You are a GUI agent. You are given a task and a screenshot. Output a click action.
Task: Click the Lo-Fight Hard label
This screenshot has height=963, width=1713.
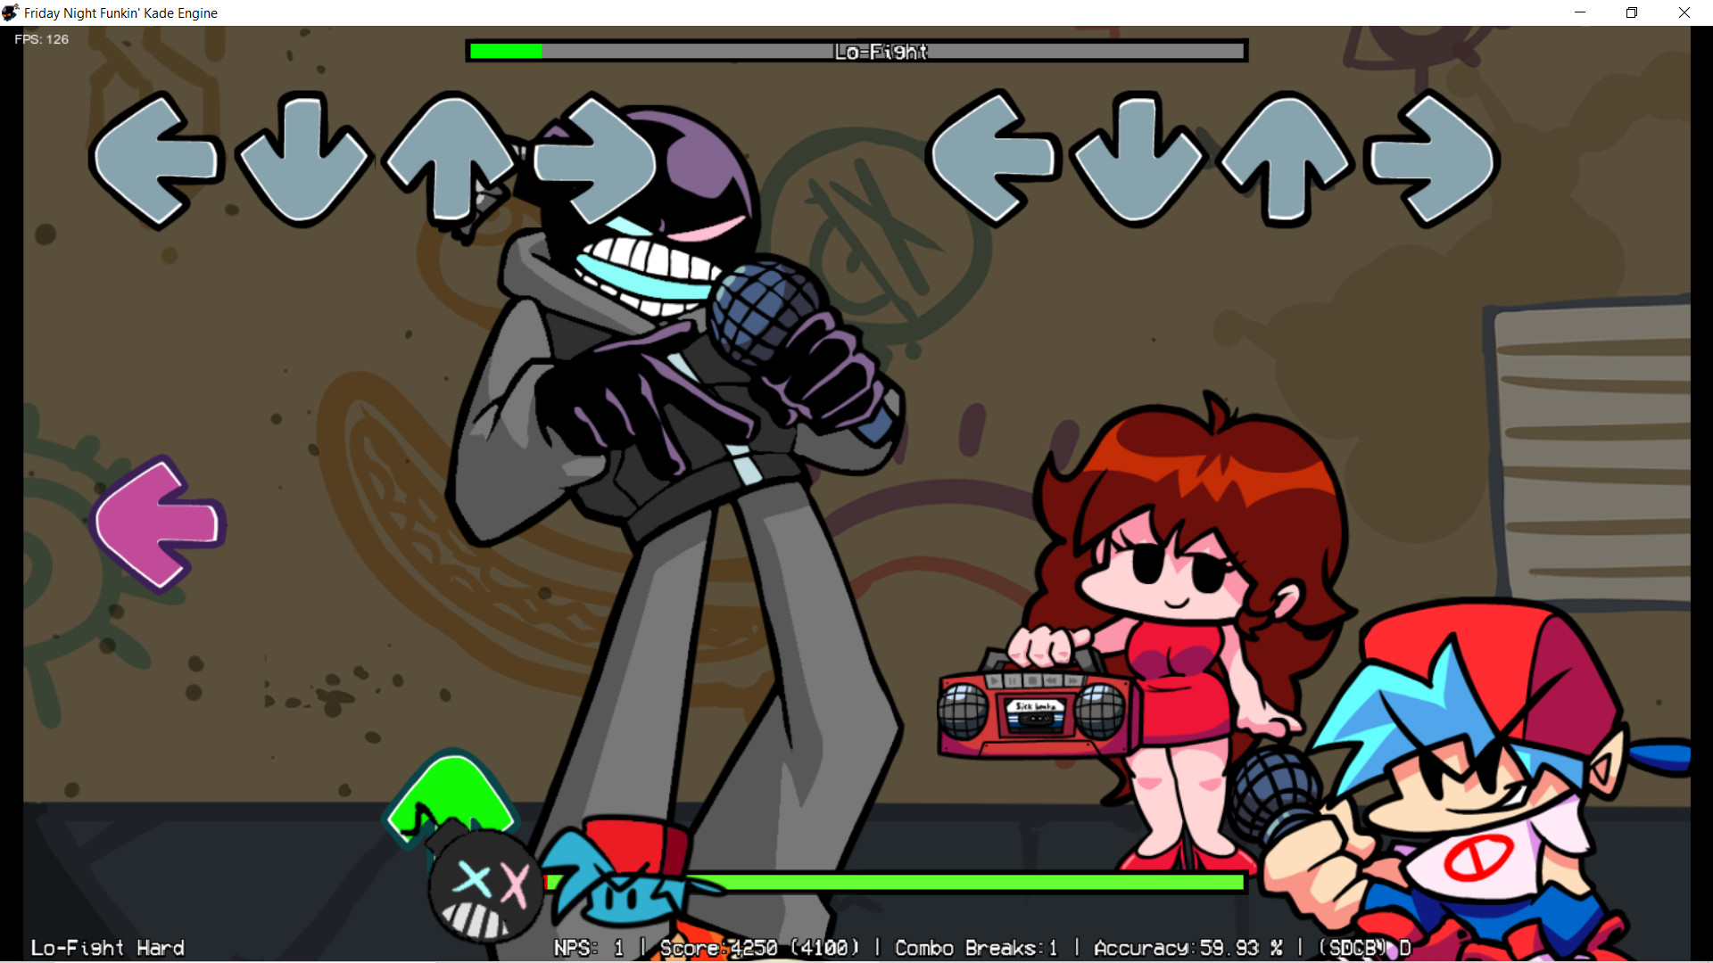(107, 948)
